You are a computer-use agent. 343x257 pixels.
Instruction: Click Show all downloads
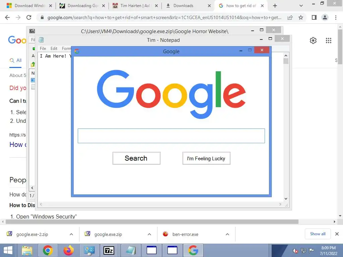(318, 234)
